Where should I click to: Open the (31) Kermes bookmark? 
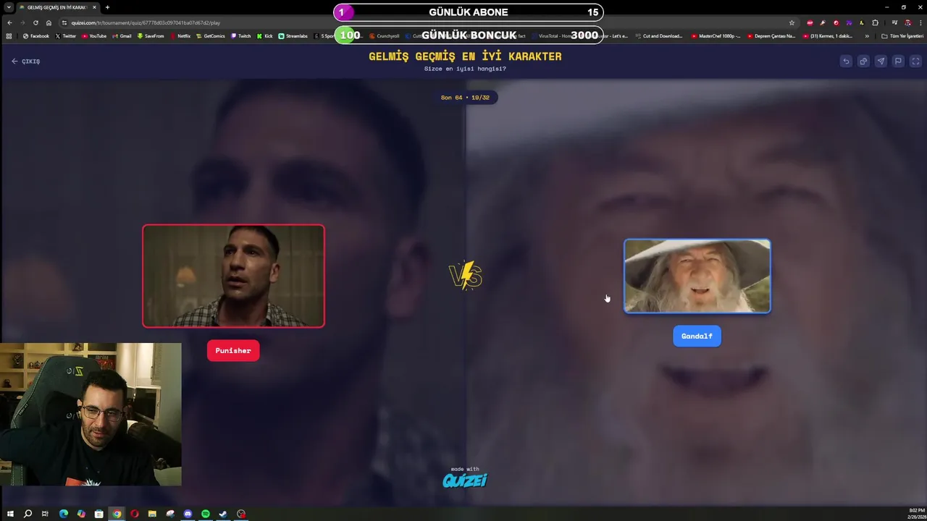click(828, 36)
